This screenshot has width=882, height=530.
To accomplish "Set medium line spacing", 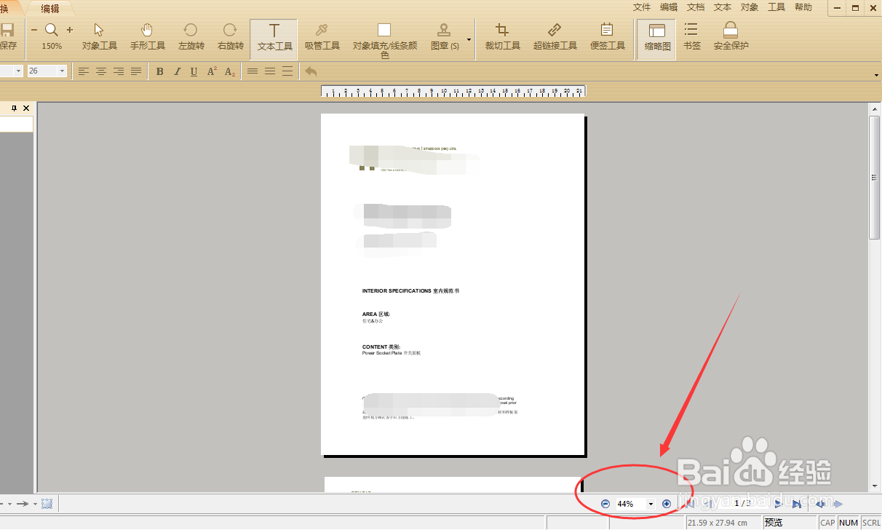I will point(270,71).
